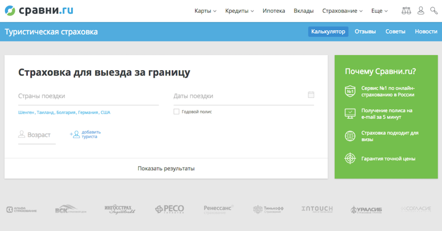Enable the Годовой полис checkbox
This screenshot has width=442, height=231.
point(176,112)
